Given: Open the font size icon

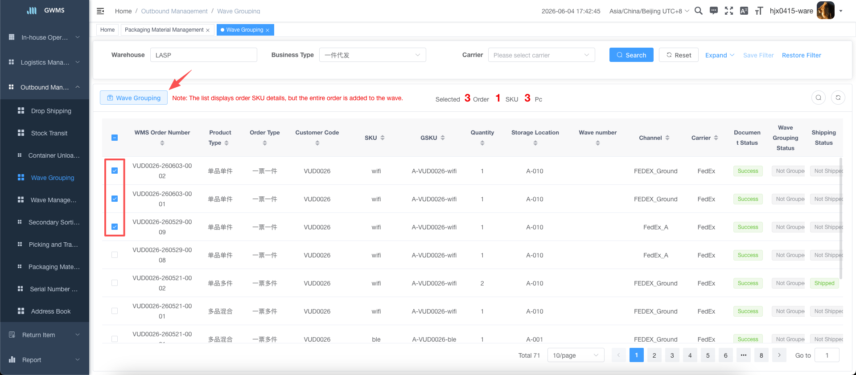Looking at the screenshot, I should 759,11.
